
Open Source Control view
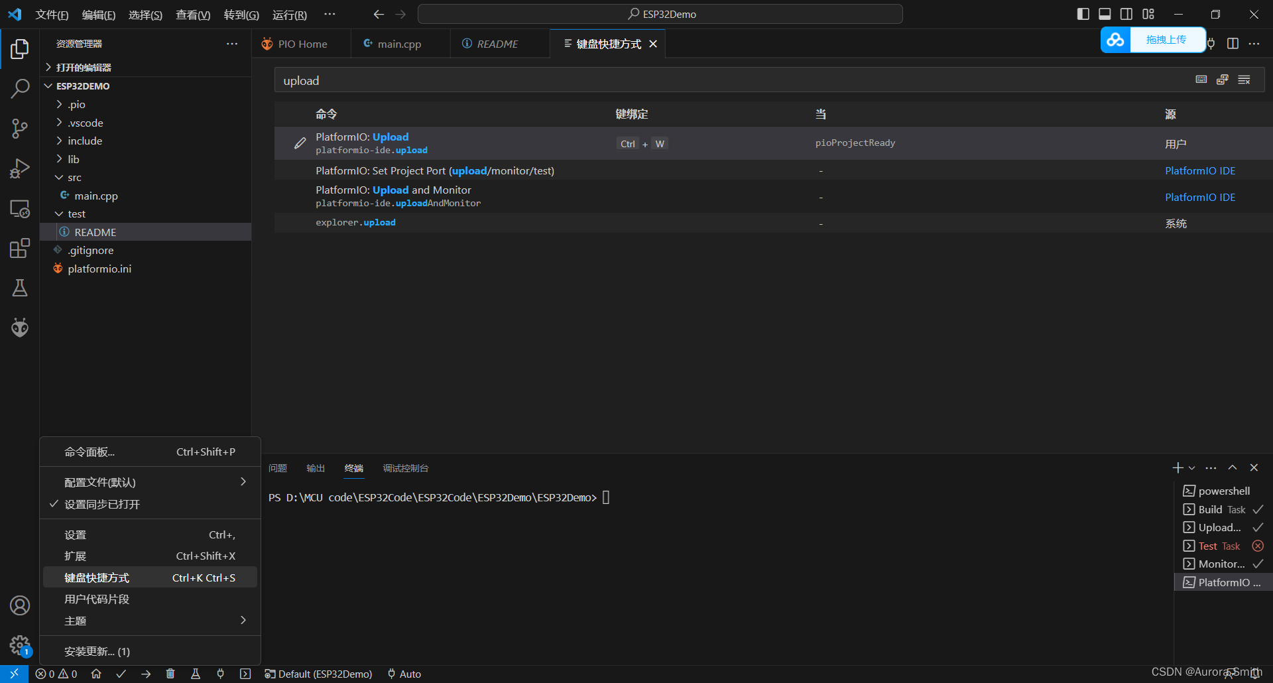20,129
